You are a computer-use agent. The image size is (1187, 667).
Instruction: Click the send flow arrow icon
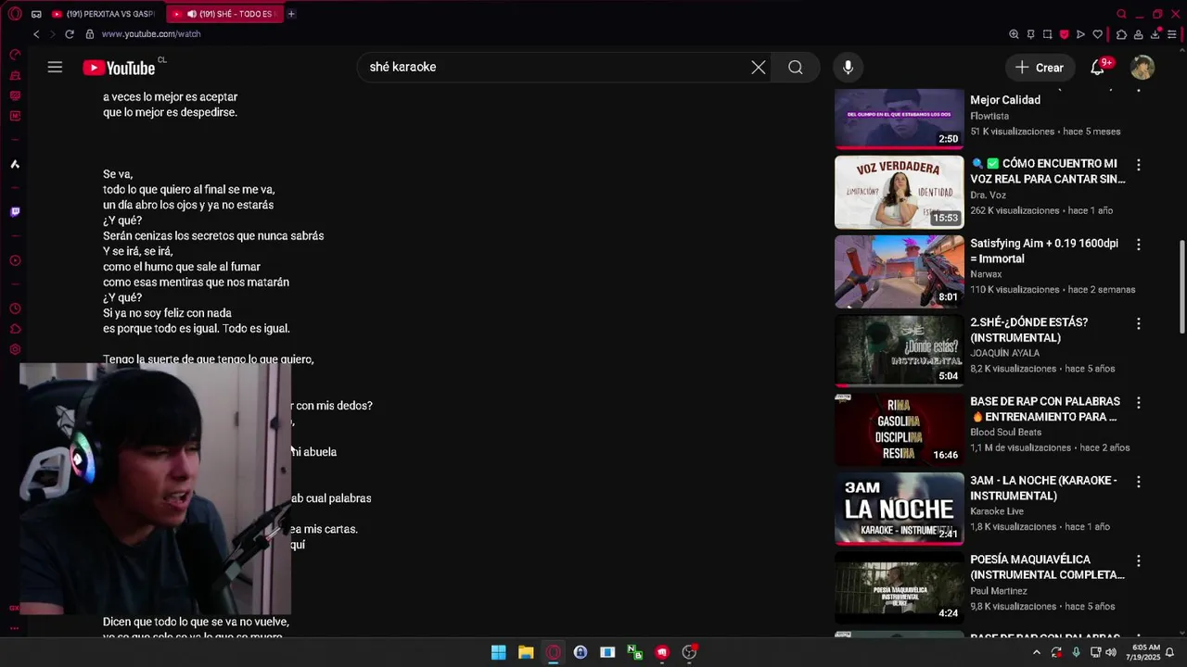tap(1080, 34)
